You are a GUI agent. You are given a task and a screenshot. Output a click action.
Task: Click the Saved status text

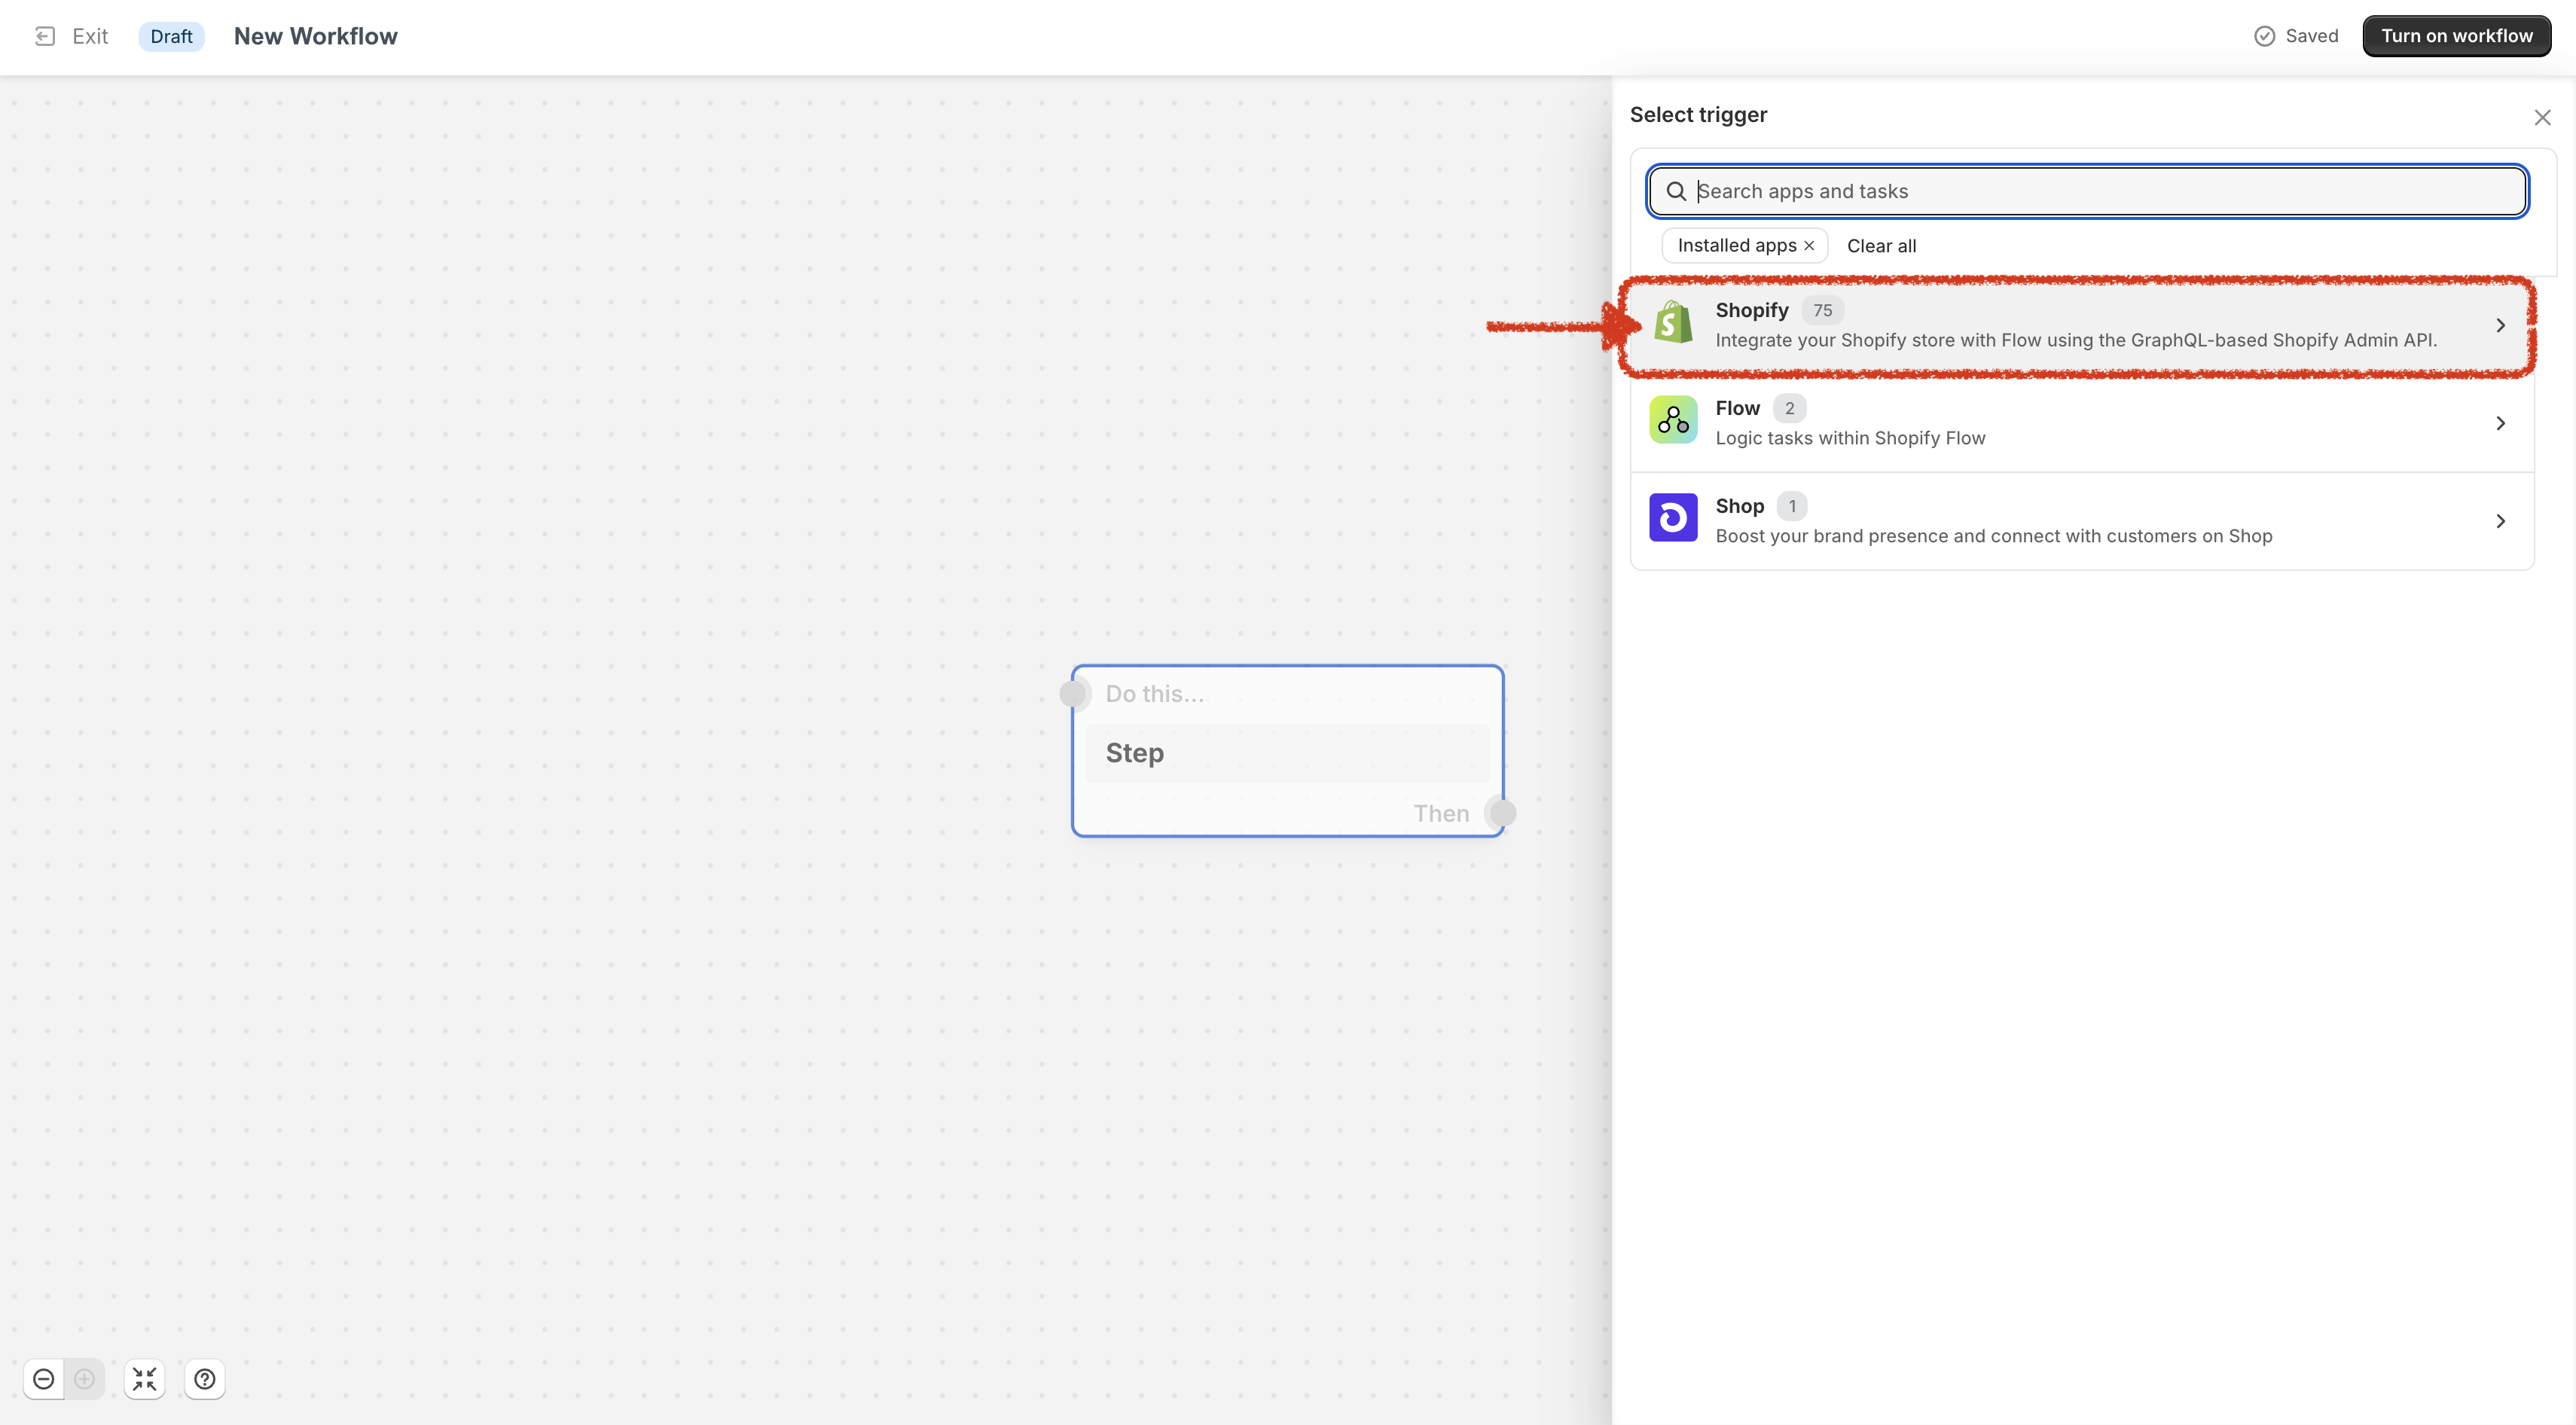(x=2311, y=36)
